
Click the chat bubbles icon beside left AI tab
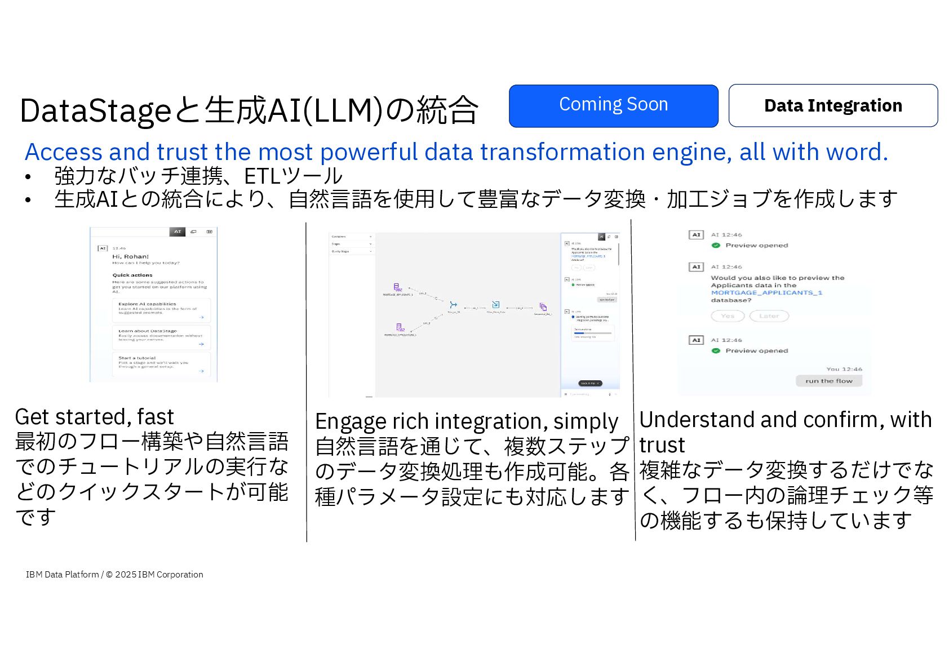(193, 232)
